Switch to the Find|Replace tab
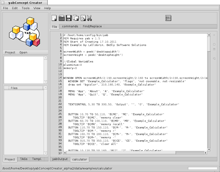The width and height of the screenshot is (220, 172). [x=92, y=27]
